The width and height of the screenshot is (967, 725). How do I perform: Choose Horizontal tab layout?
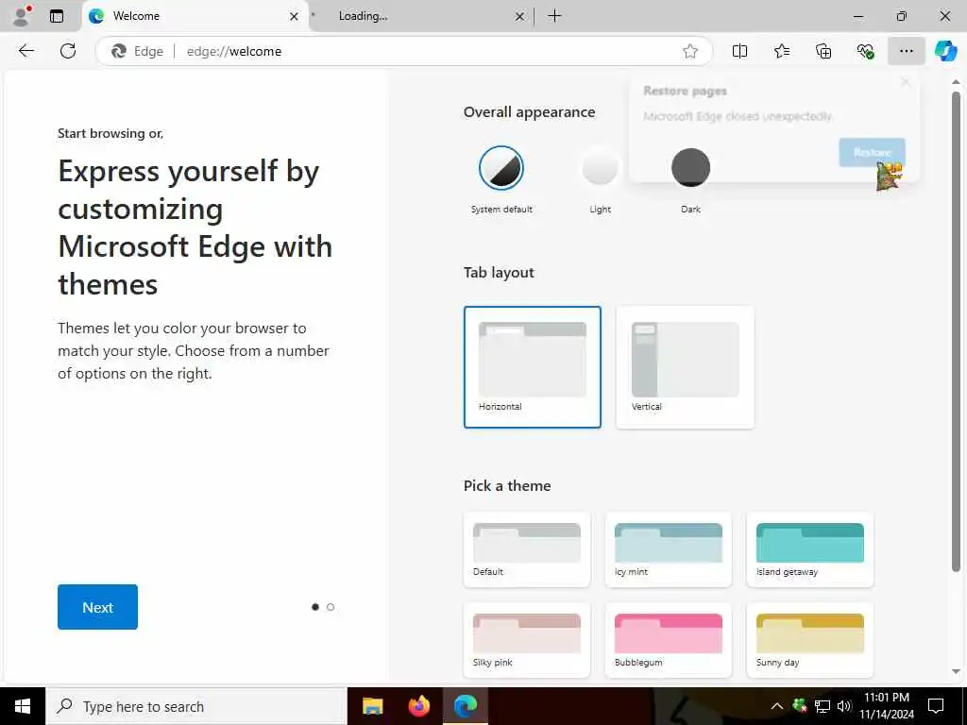(x=533, y=367)
